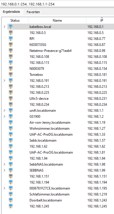
Task: Select the gray device icon next to Toniebox
Action: point(11,75)
